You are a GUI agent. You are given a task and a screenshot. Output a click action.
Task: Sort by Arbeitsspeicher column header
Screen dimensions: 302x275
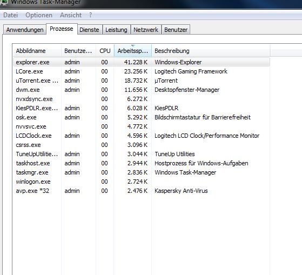point(133,51)
